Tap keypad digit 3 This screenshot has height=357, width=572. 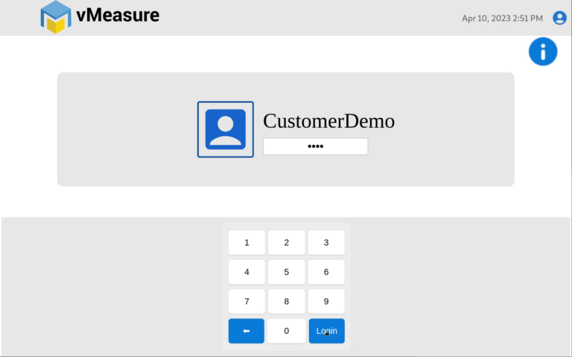pos(326,242)
